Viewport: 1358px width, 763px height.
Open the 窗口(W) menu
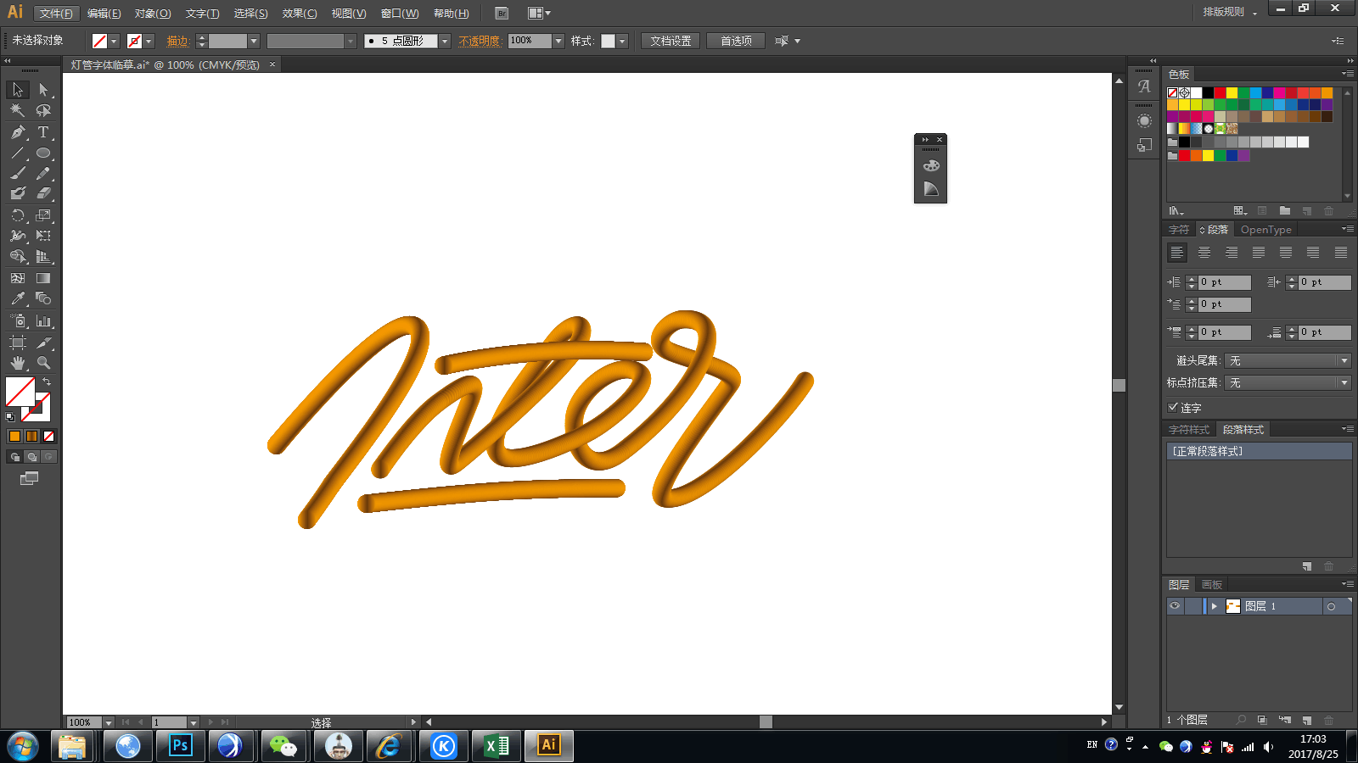pos(400,14)
